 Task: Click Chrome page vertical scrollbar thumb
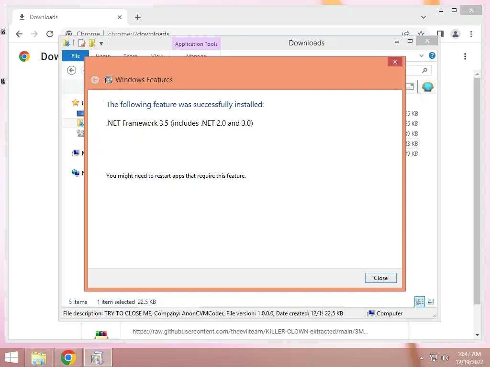pos(477,191)
